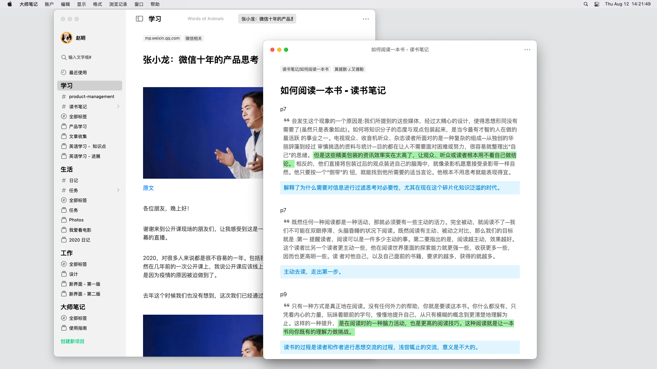Select the product-management hashtag tag
Viewport: 657px width, 369px height.
91,97
